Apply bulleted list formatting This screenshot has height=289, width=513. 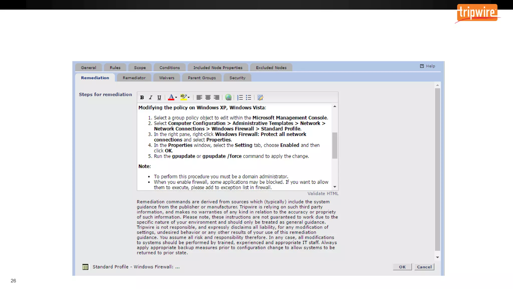tap(248, 98)
